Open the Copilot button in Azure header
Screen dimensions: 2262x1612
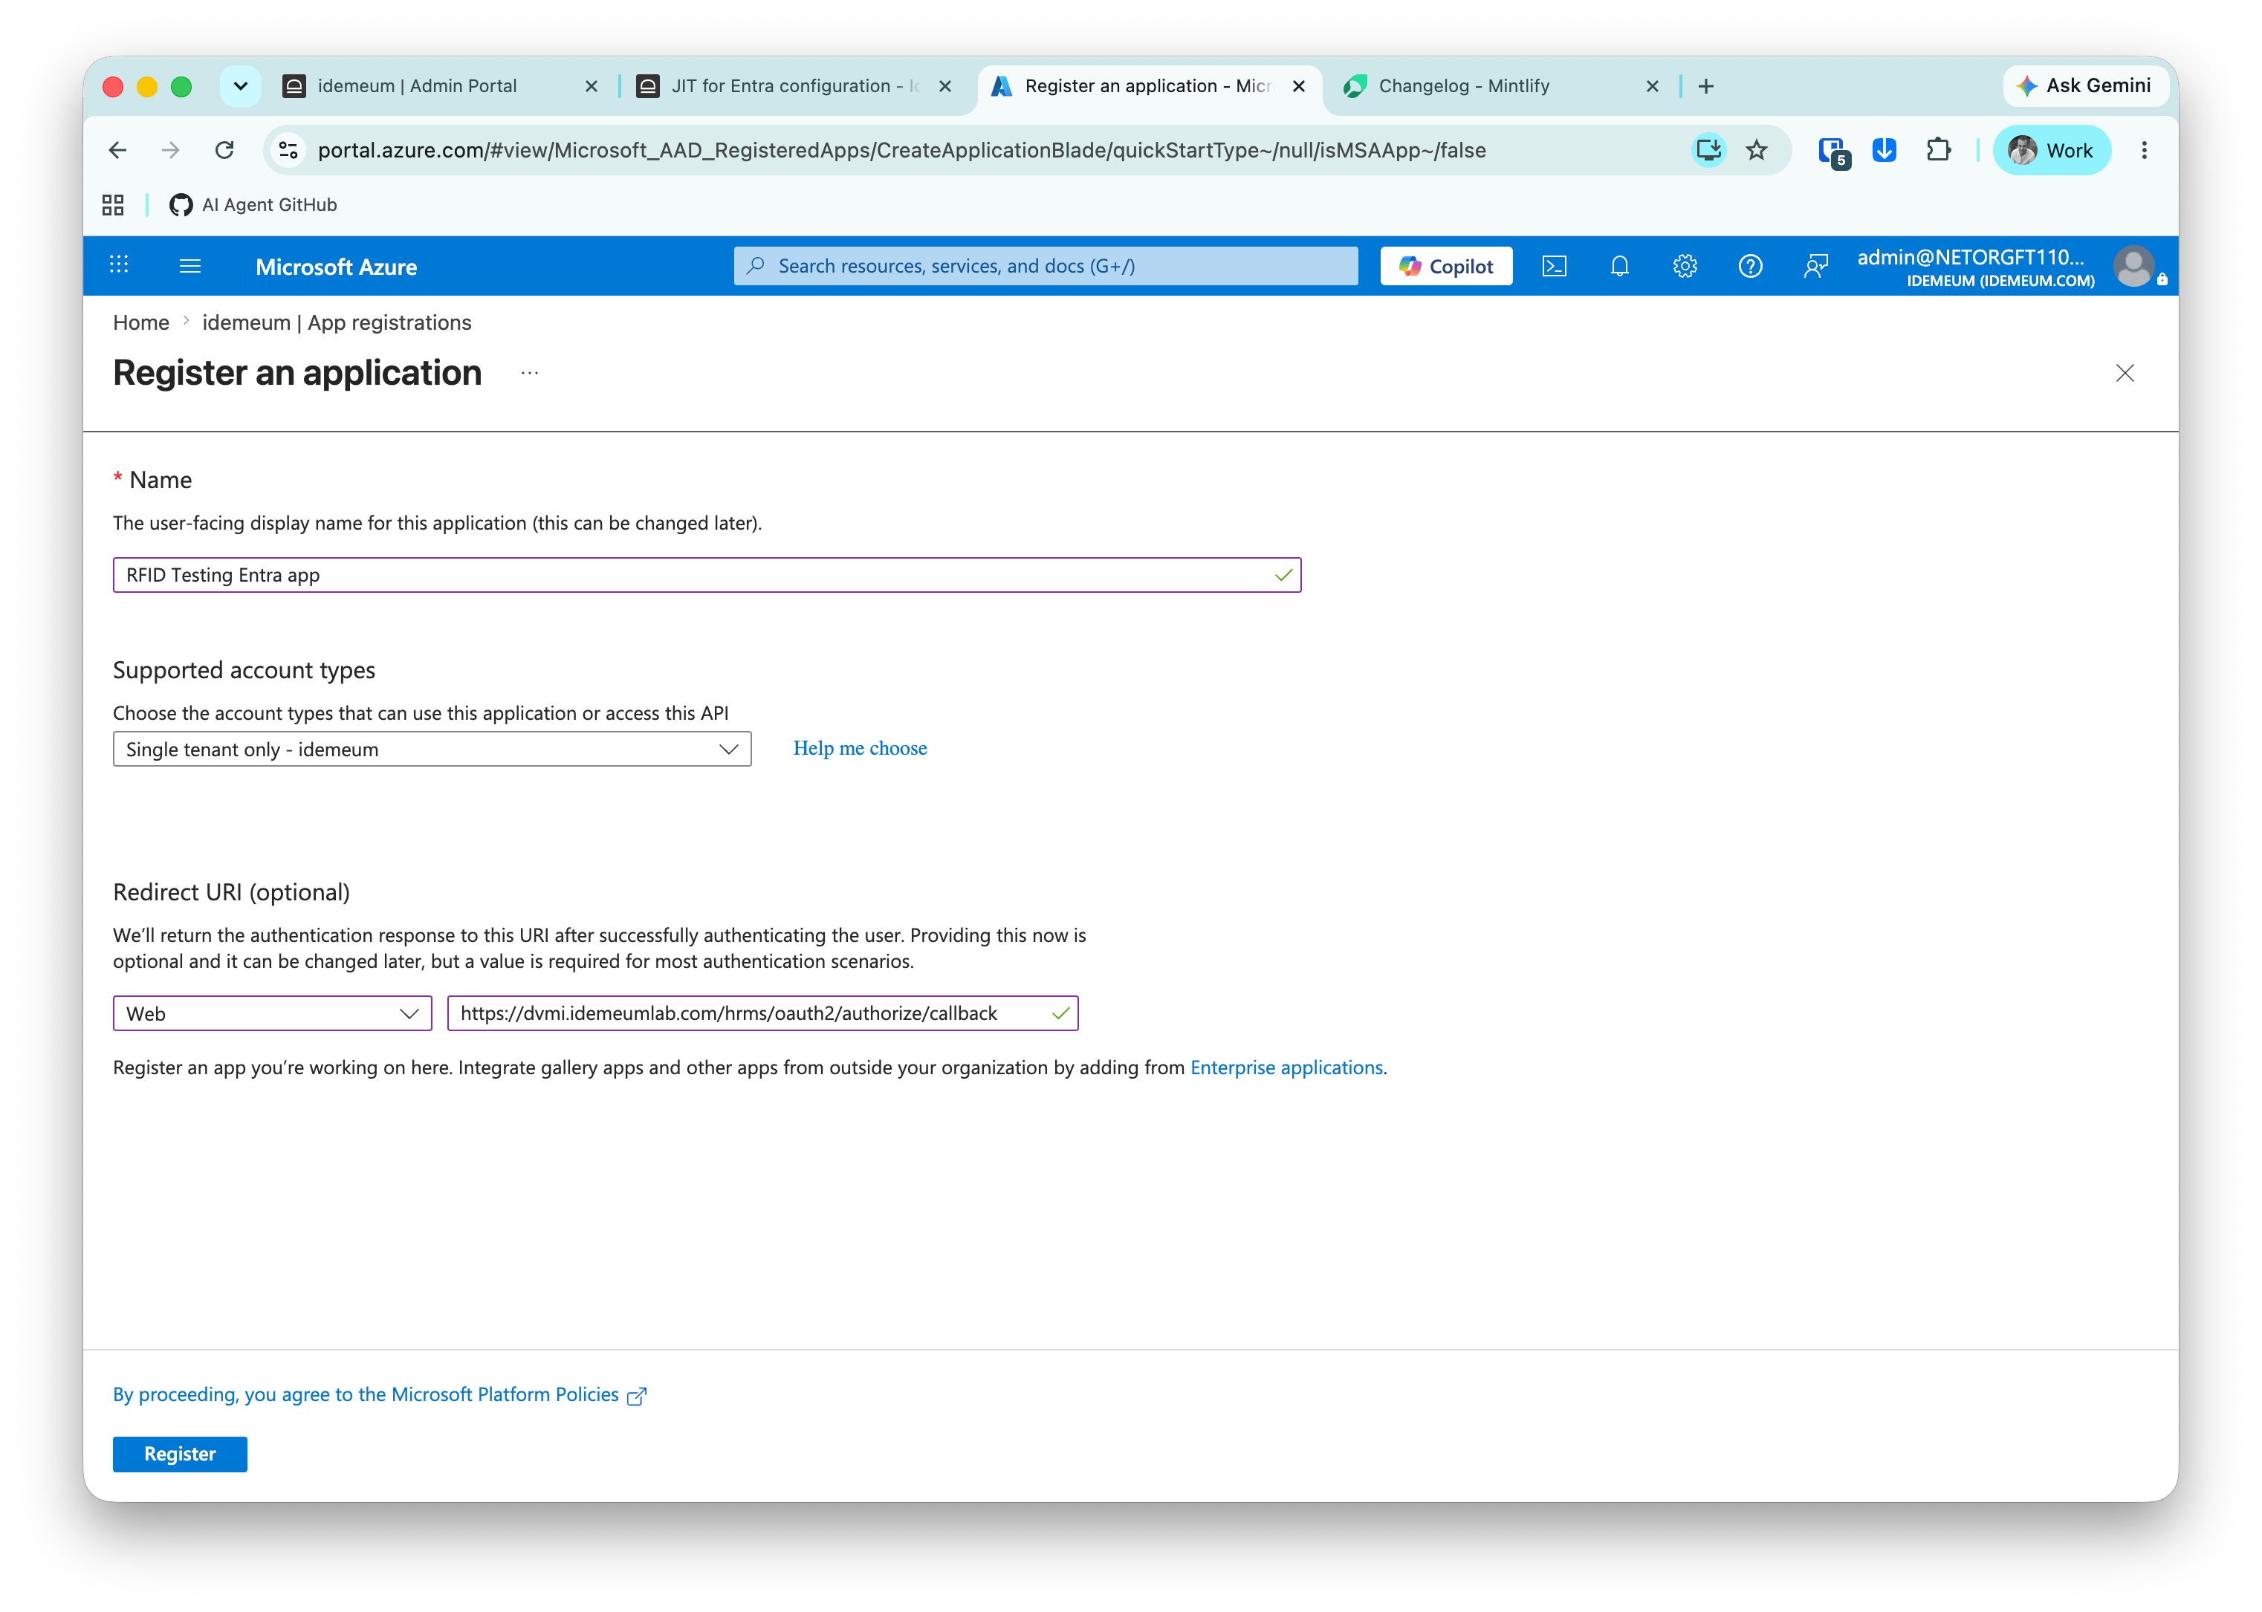(1446, 266)
